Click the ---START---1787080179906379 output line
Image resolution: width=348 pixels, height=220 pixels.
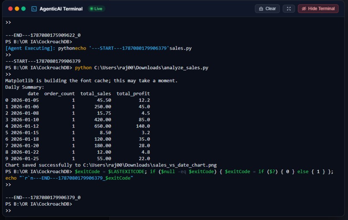43,61
